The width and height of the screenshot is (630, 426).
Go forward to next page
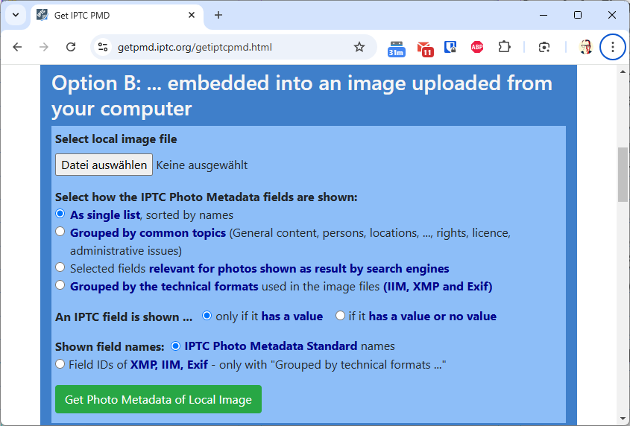[x=44, y=47]
